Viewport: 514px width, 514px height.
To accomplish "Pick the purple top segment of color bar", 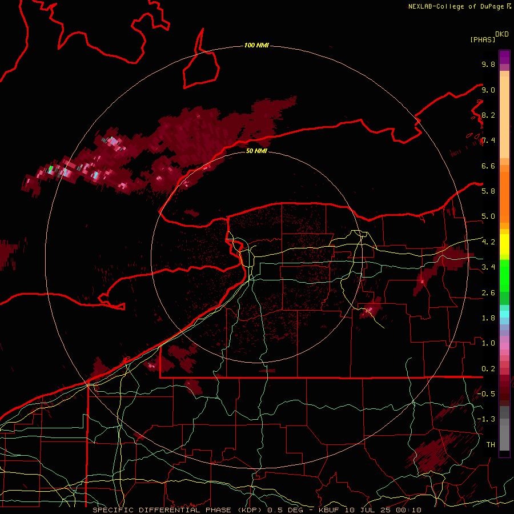I will [x=504, y=57].
